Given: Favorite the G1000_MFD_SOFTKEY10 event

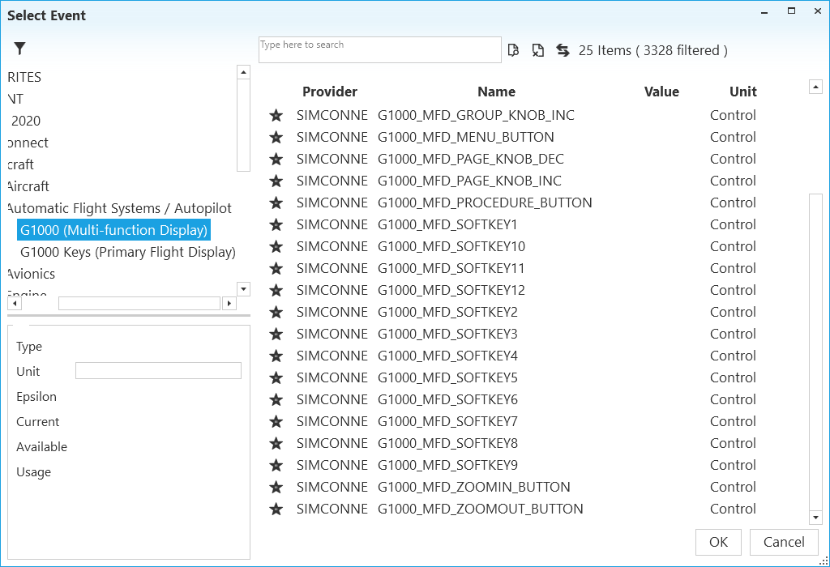Looking at the screenshot, I should 276,246.
